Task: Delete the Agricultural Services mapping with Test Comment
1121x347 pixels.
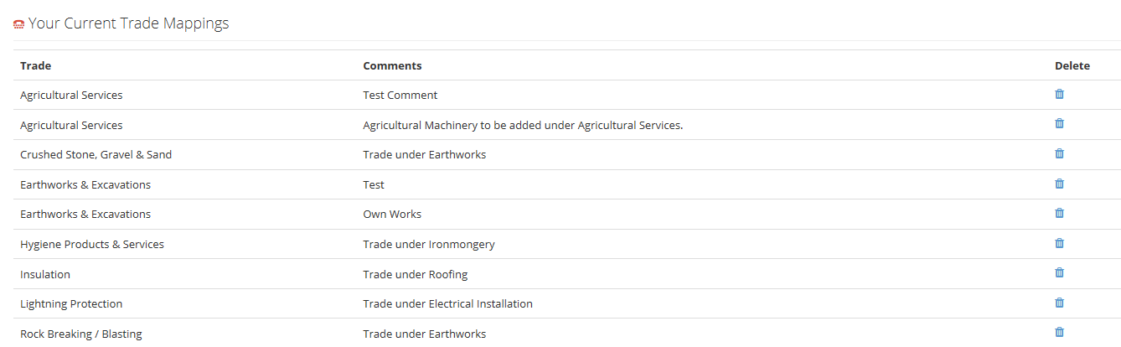Action: pyautogui.click(x=1059, y=94)
